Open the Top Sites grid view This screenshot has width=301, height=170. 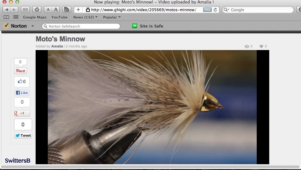coord(26,10)
